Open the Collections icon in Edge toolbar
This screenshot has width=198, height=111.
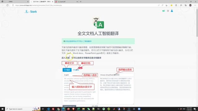coord(186,5)
